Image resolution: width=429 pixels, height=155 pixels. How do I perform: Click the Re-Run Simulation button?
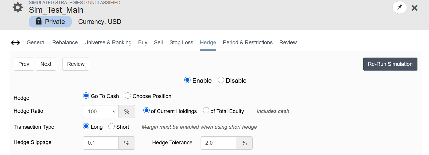point(390,64)
